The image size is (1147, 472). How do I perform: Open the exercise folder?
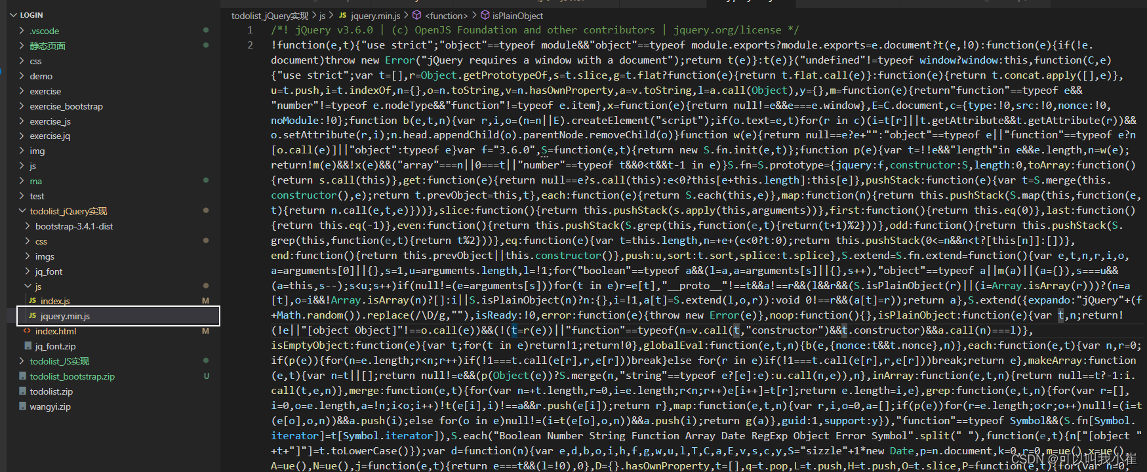click(45, 91)
